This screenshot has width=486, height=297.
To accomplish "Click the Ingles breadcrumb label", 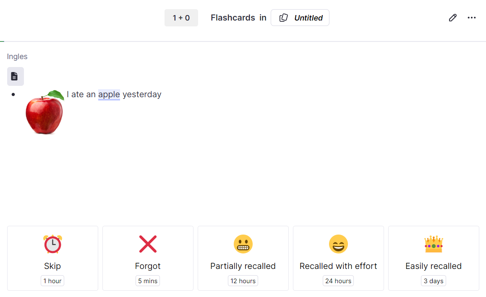I will pos(17,56).
